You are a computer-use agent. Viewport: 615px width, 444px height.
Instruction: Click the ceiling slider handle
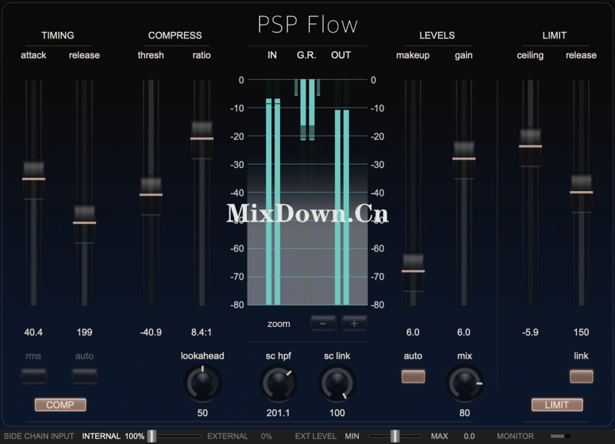pos(530,147)
